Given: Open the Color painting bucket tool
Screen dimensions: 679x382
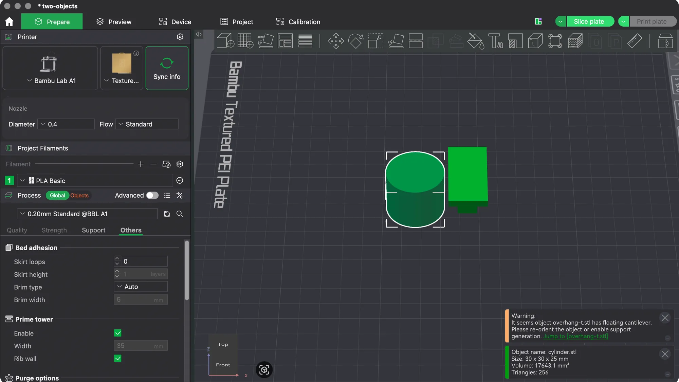Looking at the screenshot, I should [476, 41].
